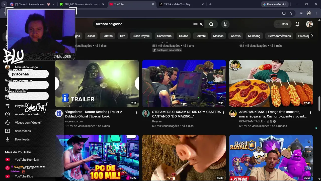
Task: Open Chrome's three-dot menu
Action: (x=316, y=13)
